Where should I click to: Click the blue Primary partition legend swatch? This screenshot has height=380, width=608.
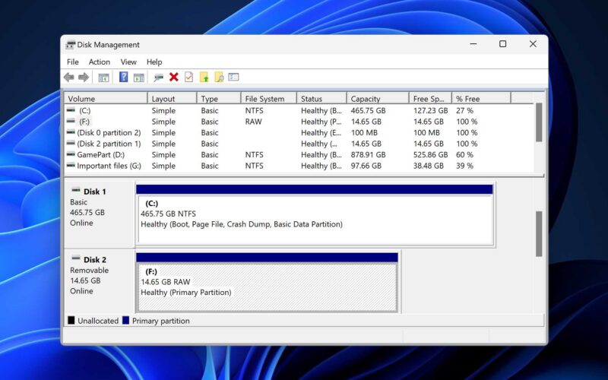125,320
